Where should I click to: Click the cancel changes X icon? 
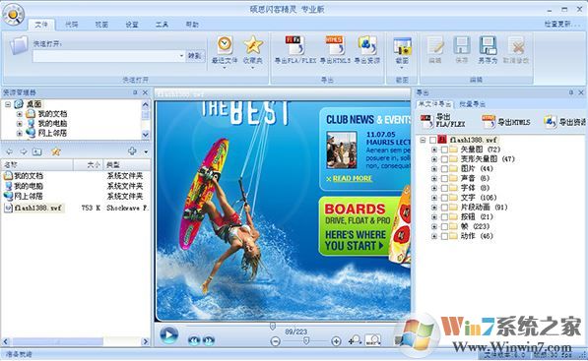click(517, 45)
